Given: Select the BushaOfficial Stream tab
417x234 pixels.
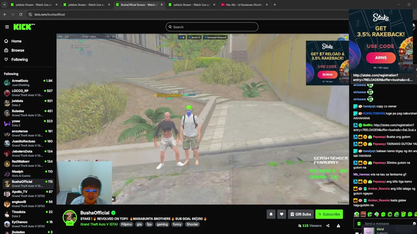Looking at the screenshot, I should pos(139,5).
